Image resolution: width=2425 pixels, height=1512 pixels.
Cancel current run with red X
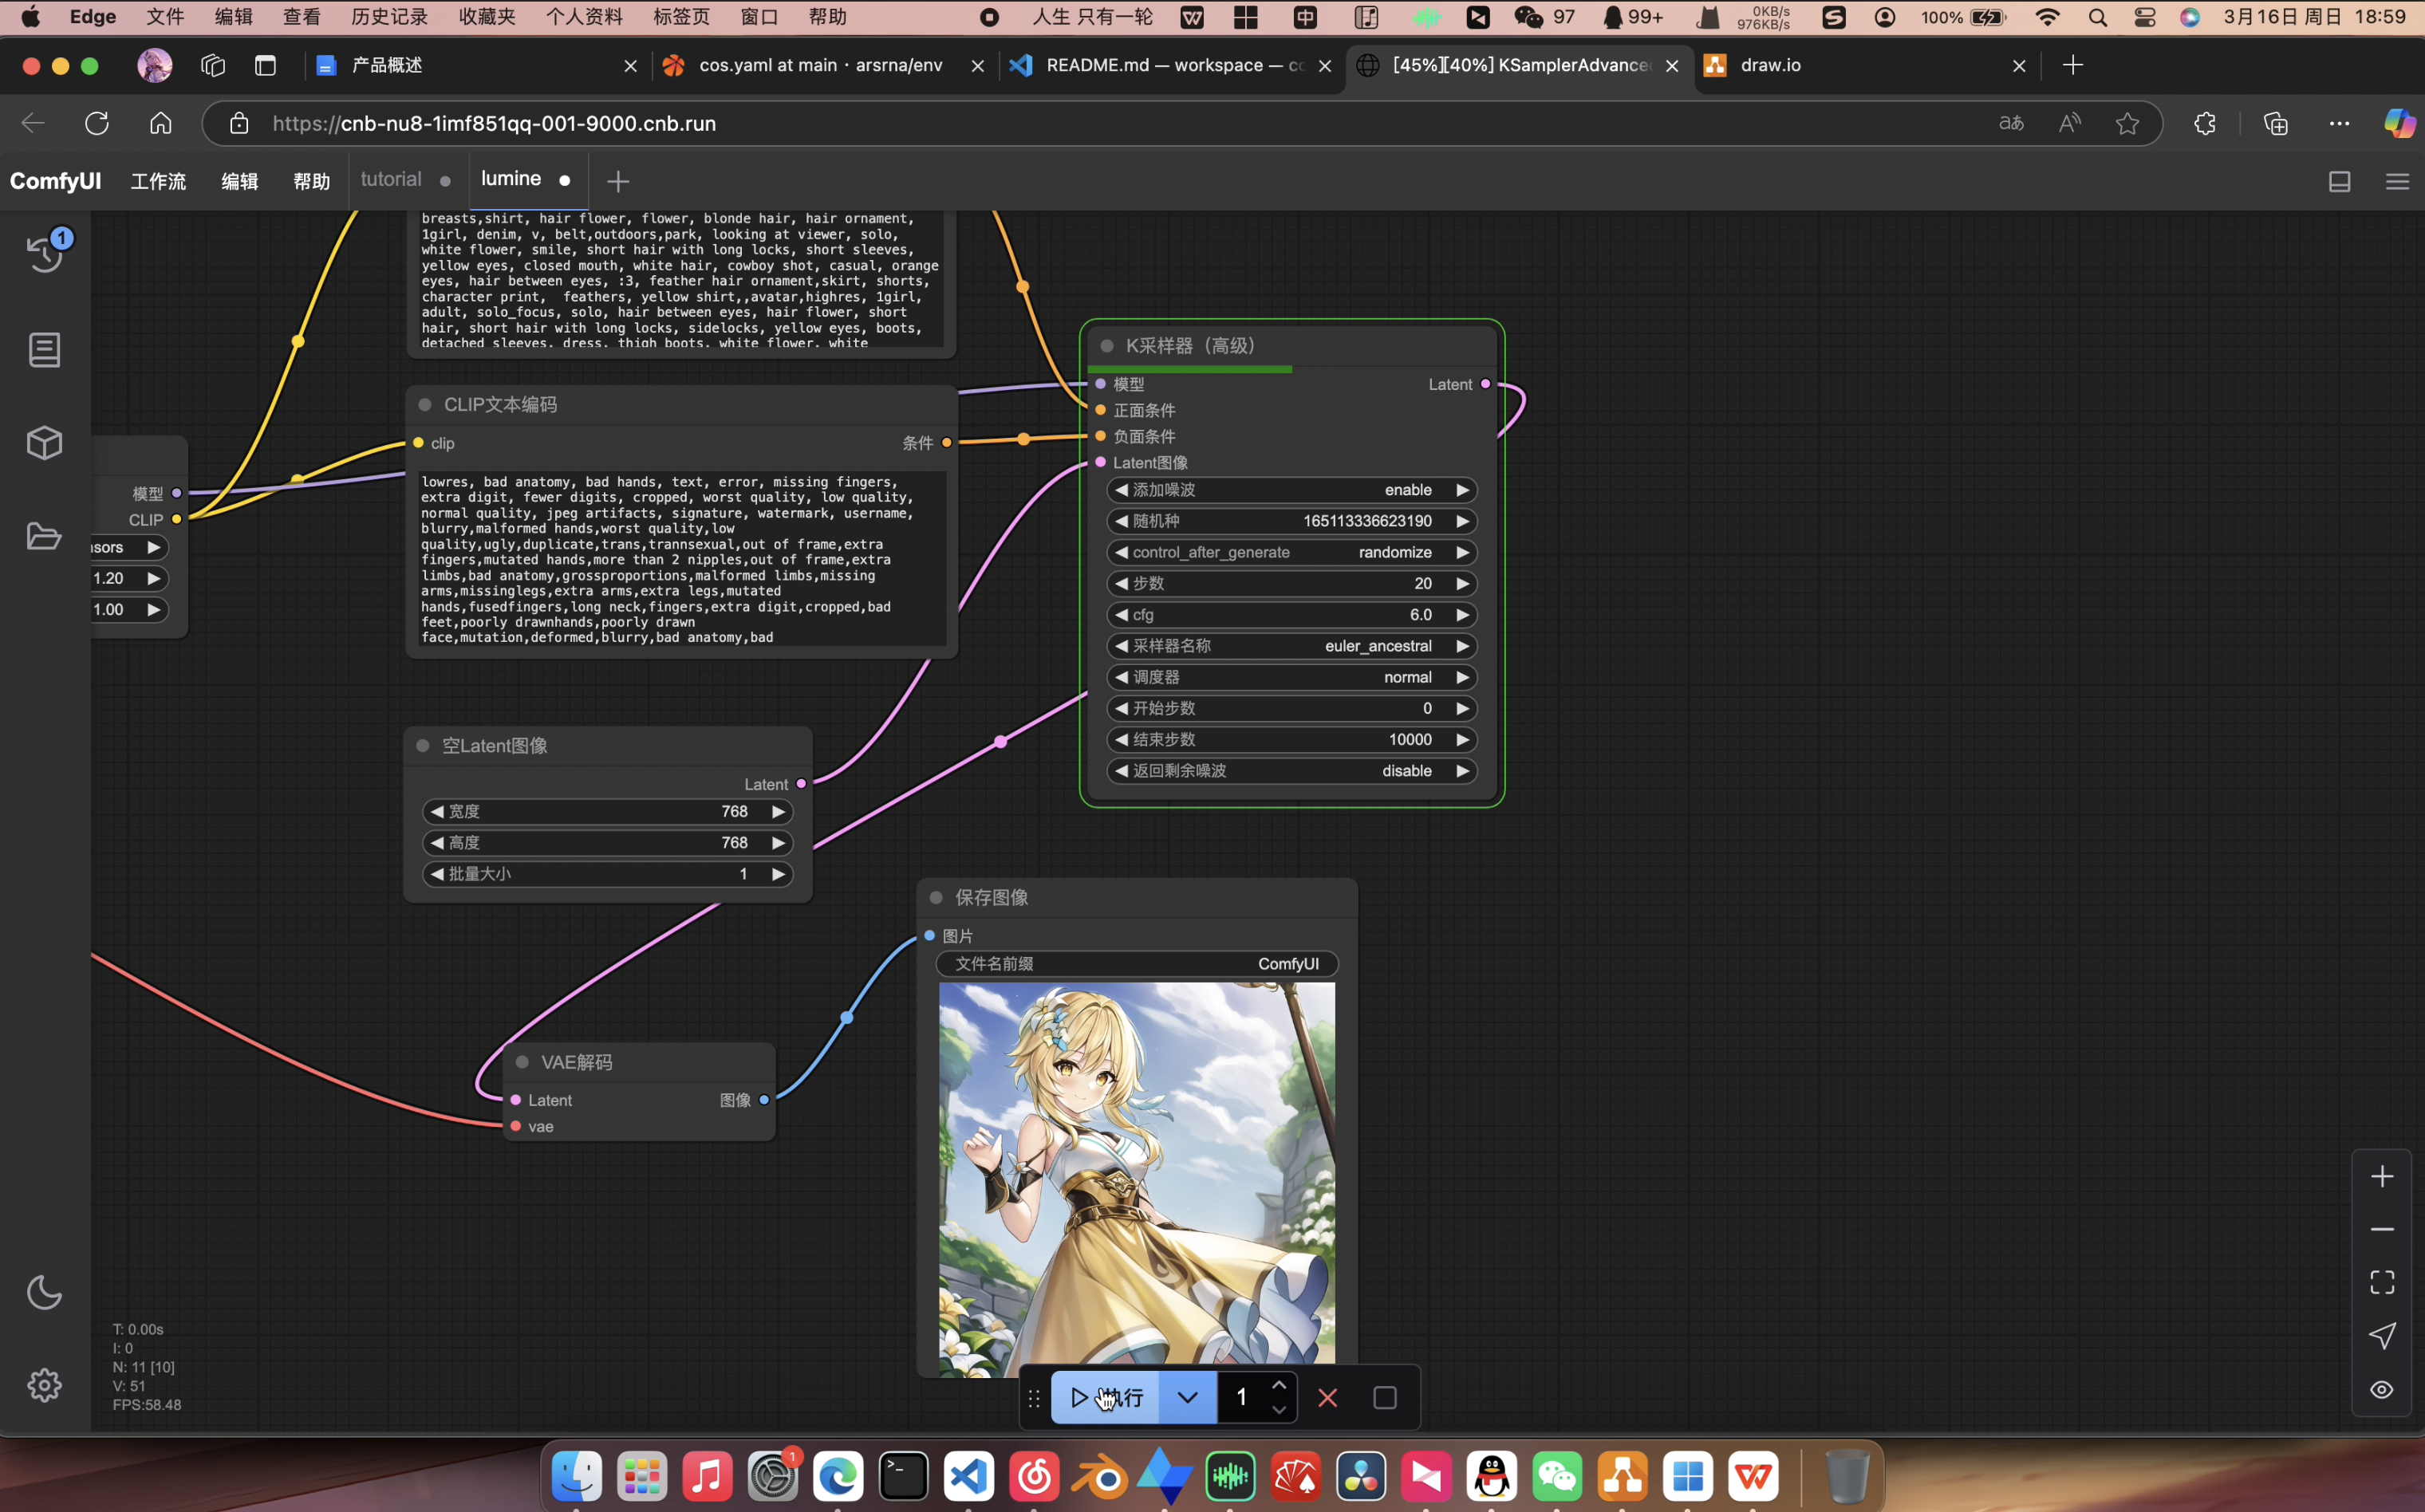[1327, 1397]
